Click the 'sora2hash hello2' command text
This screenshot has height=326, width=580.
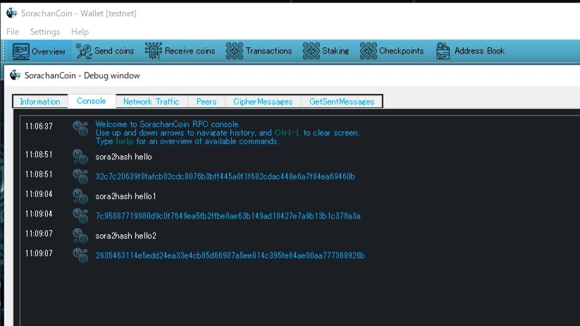pos(125,236)
